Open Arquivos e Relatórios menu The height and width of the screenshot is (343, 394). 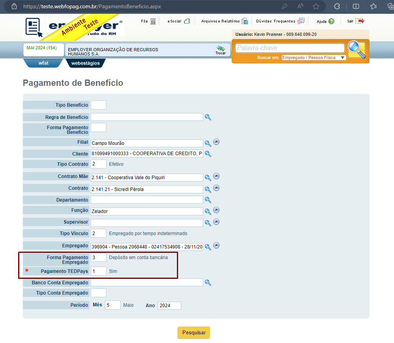tap(225, 21)
